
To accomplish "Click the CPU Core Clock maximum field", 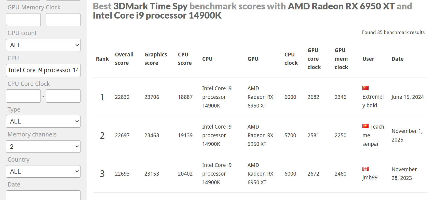I will point(63,96).
